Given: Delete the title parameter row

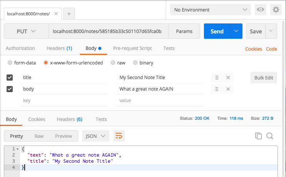Looking at the screenshot, I should click(228, 78).
